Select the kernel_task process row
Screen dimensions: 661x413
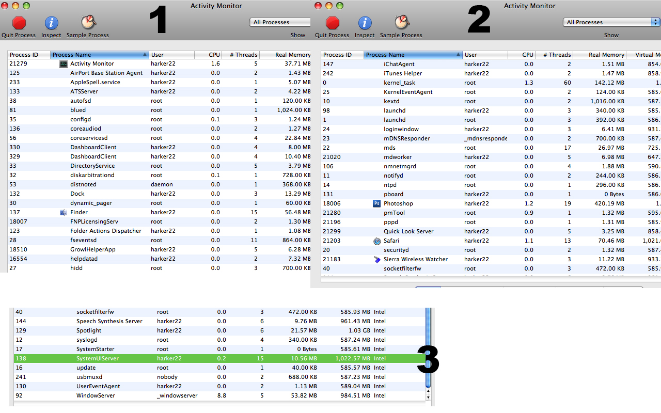[491, 83]
